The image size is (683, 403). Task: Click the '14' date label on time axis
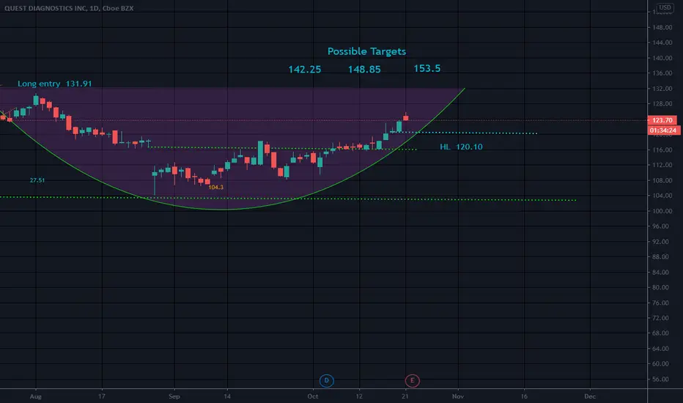227,396
